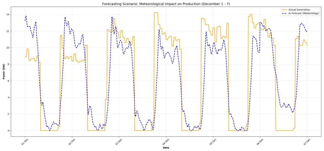
Task: Click the '03 Dec' x-axis tick label
Action: pyautogui.click(x=118, y=142)
